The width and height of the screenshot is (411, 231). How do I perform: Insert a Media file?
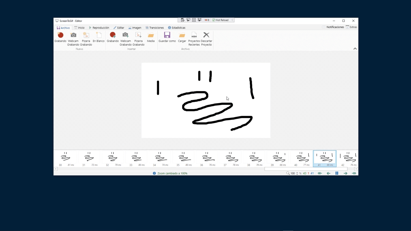tap(151, 37)
